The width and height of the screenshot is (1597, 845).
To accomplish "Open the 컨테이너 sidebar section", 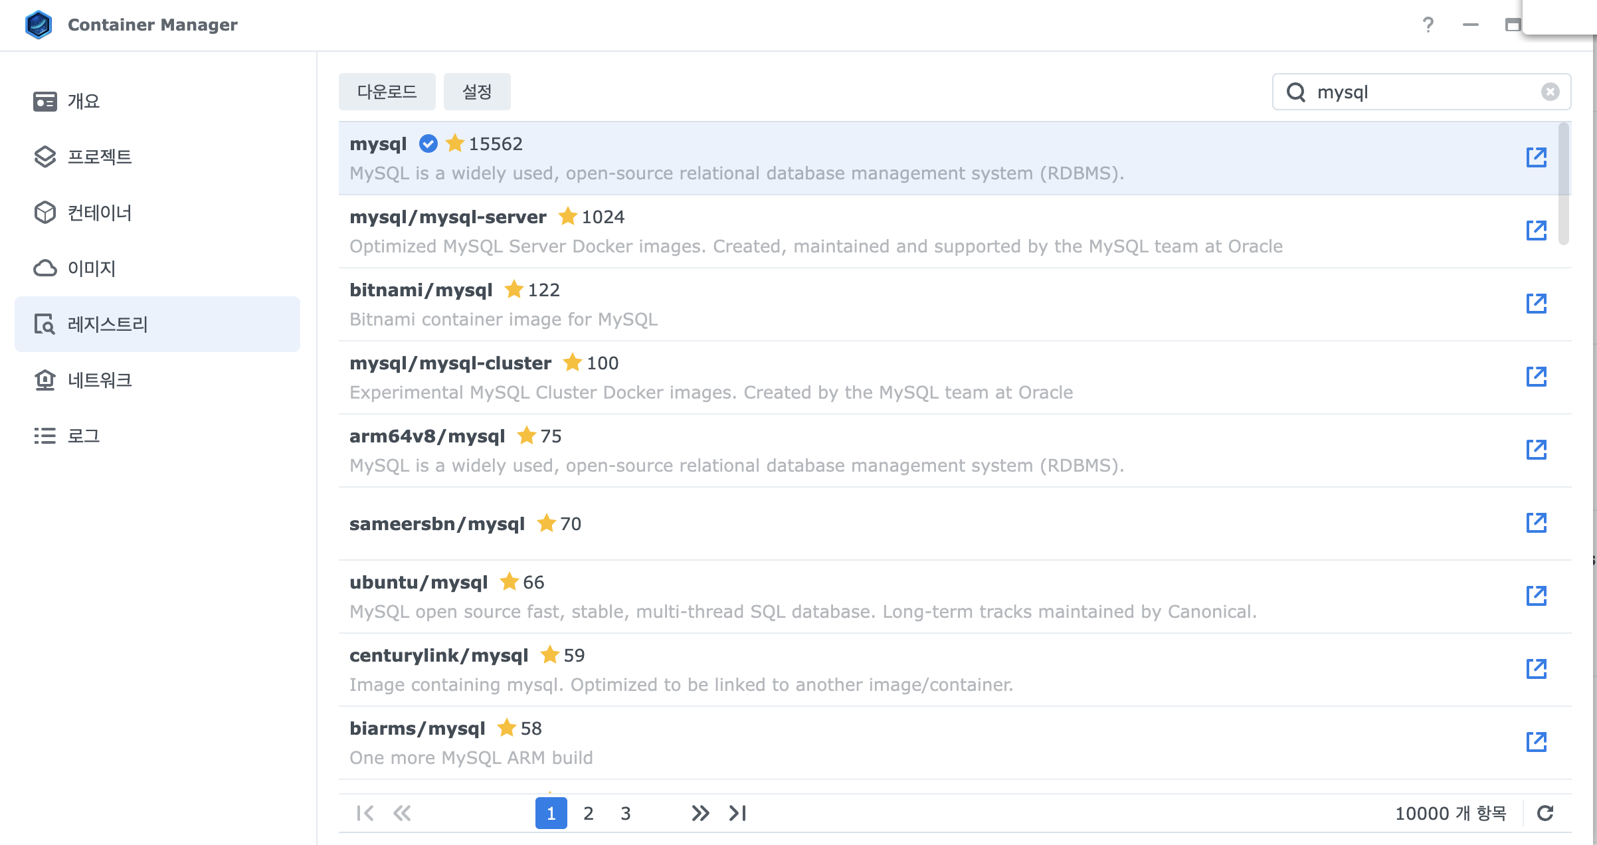I will (x=100, y=213).
